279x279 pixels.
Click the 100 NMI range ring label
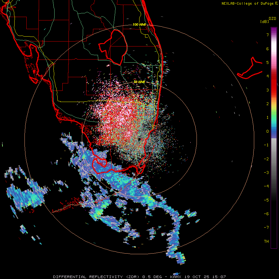point(139,24)
